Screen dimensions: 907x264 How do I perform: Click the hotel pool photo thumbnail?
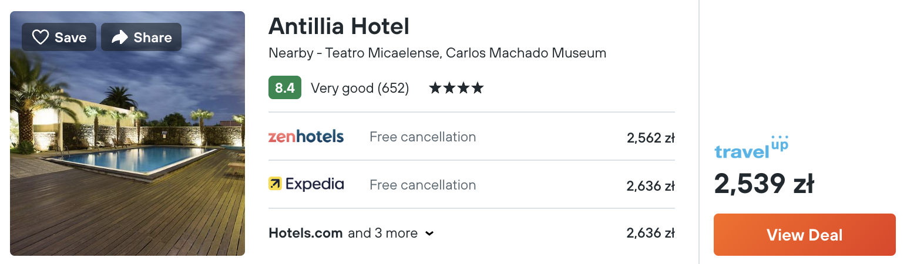127,133
